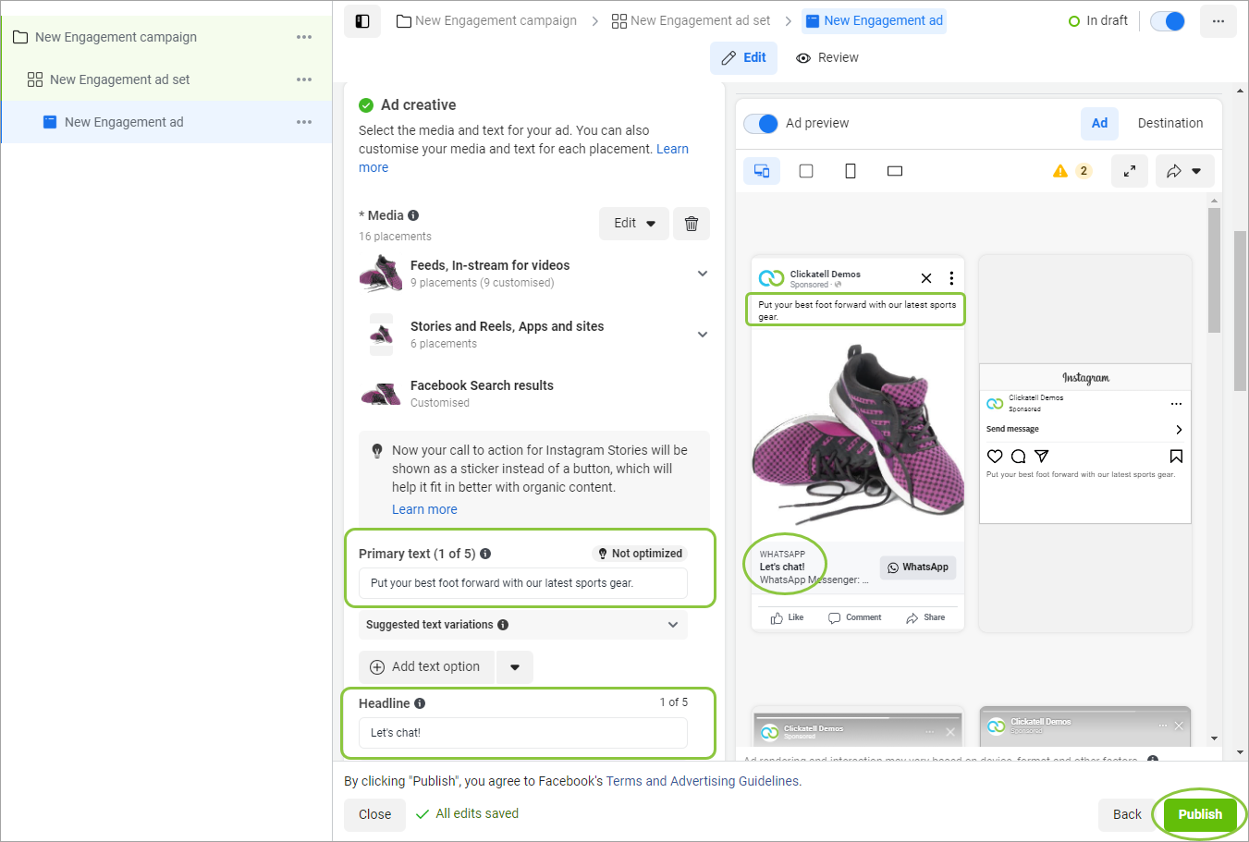Expand ad preview to full screen
The height and width of the screenshot is (842, 1249).
[x=1129, y=171]
